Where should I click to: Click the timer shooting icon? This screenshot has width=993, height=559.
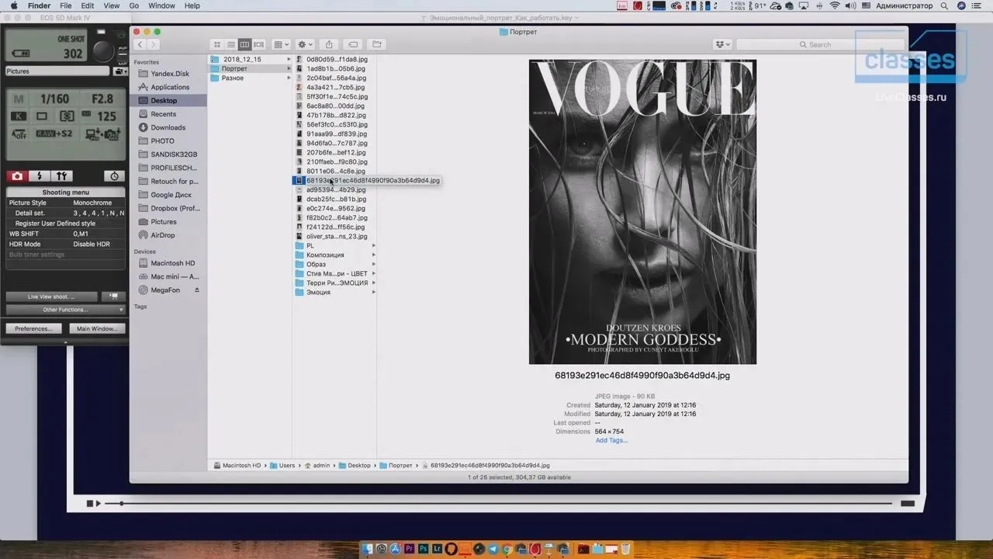pos(115,176)
